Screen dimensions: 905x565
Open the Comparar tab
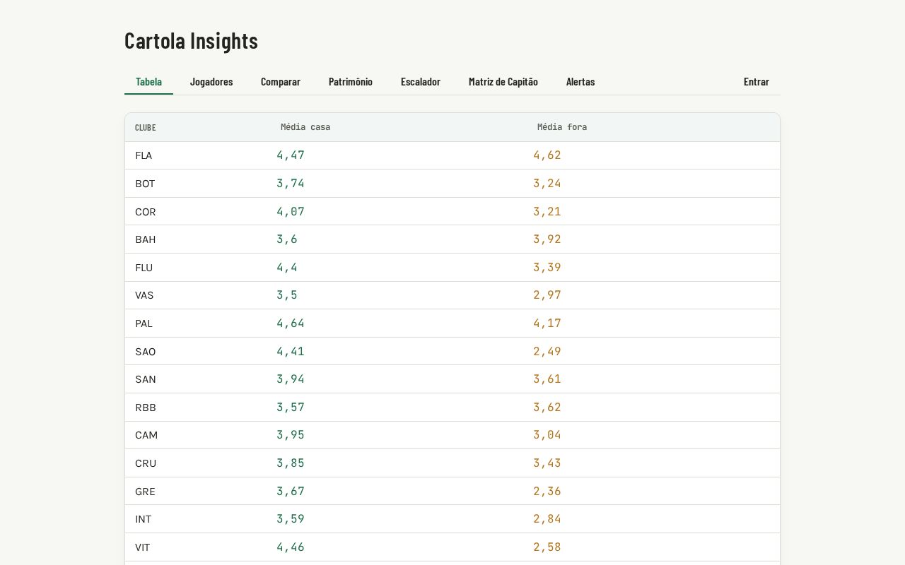(281, 82)
